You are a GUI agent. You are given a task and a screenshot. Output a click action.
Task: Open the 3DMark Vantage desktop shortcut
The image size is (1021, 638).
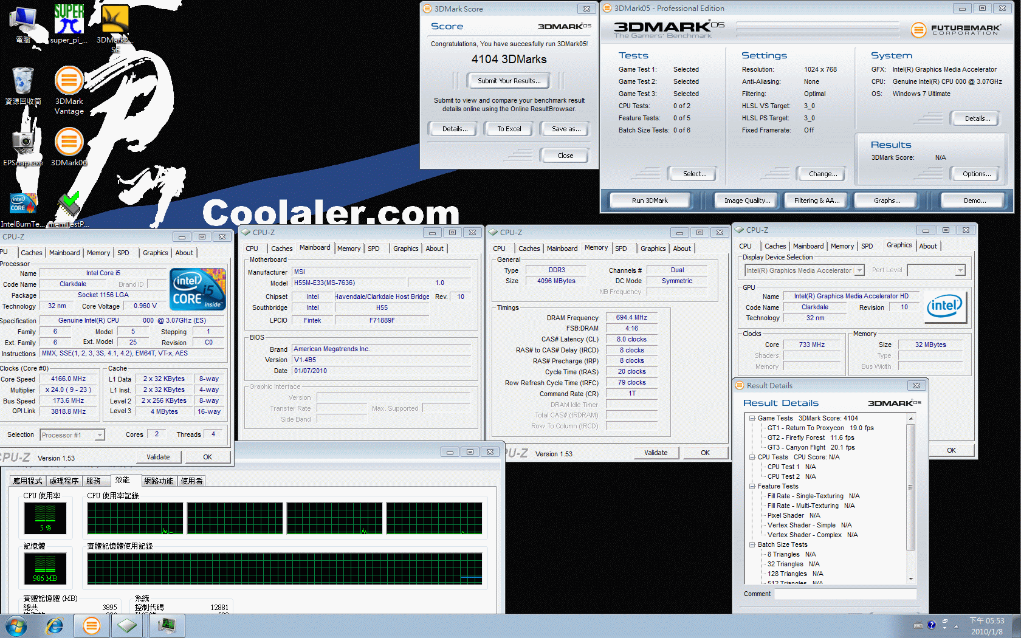point(69,91)
